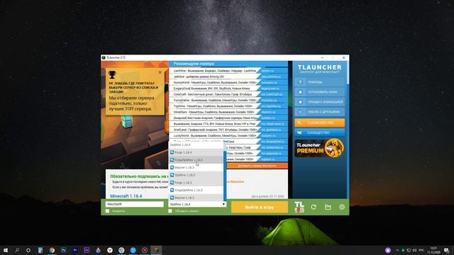Image resolution: width=454 pixels, height=255 pixels.
Task: Select the FunnyGame server row
Action: pos(215,100)
